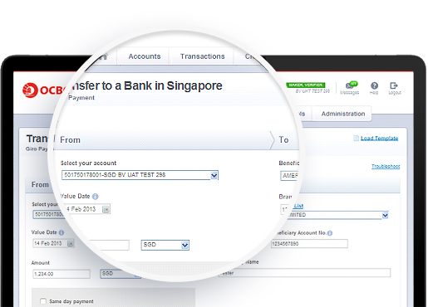Switch to the Transactions tab
428x307 pixels.
(203, 56)
